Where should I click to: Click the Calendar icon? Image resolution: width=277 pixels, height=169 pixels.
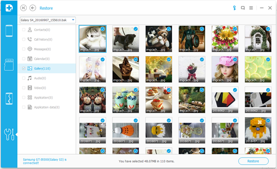pos(30,58)
